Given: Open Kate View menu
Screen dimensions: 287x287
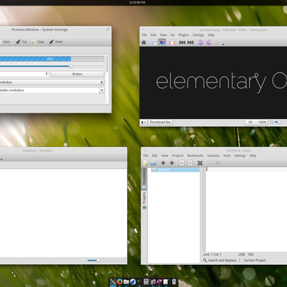Looking at the screenshot, I should coord(164,156).
